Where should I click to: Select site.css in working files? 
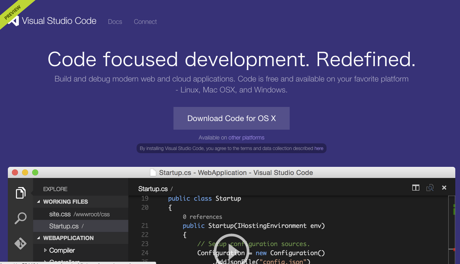tap(81, 214)
